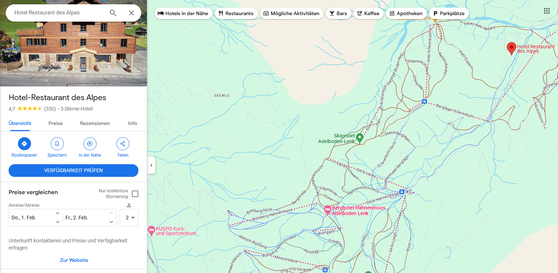Click the KUSPO Kurs- und Sportzentrum marker
The width and height of the screenshot is (558, 273).
point(151,231)
